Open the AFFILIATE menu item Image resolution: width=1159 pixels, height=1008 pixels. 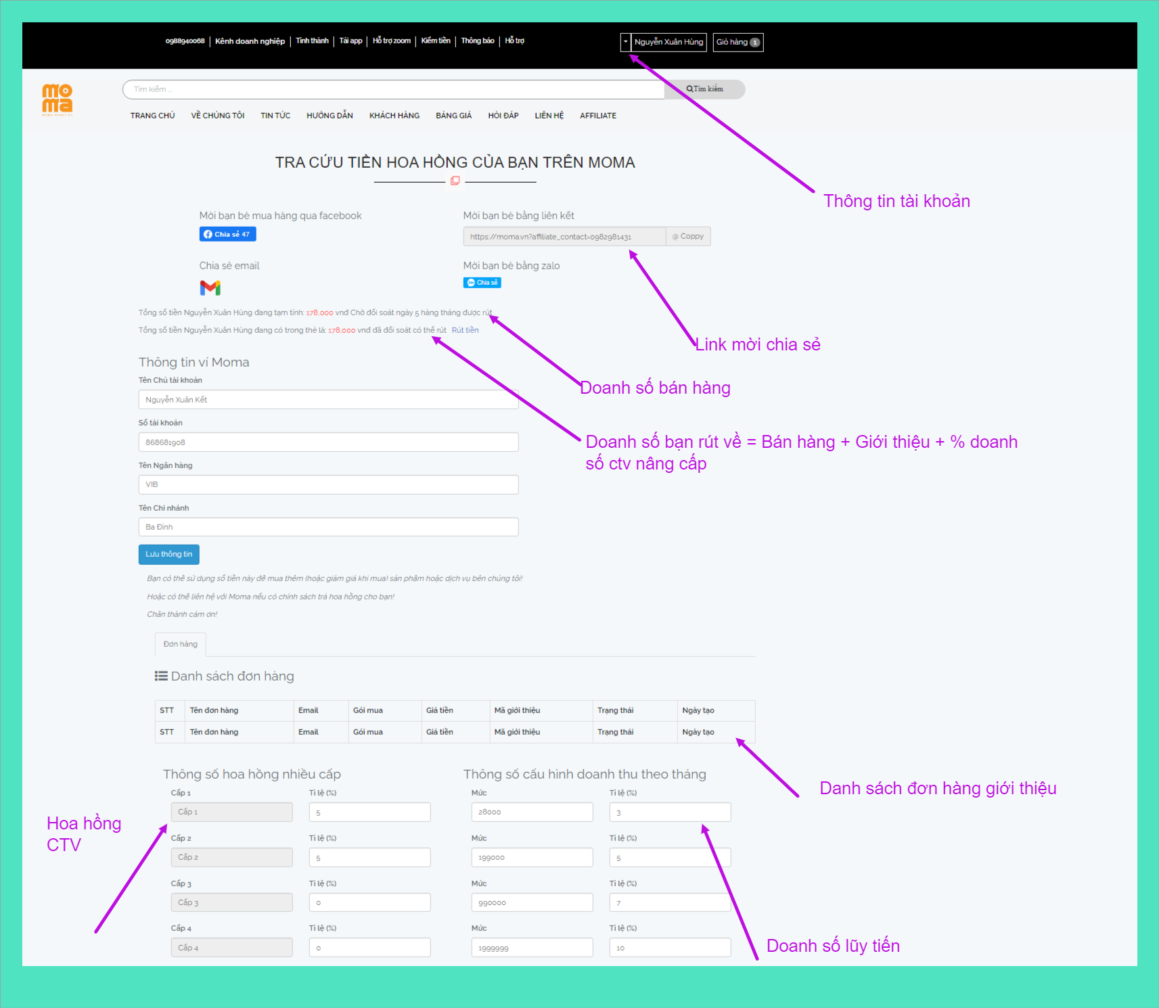coord(597,116)
